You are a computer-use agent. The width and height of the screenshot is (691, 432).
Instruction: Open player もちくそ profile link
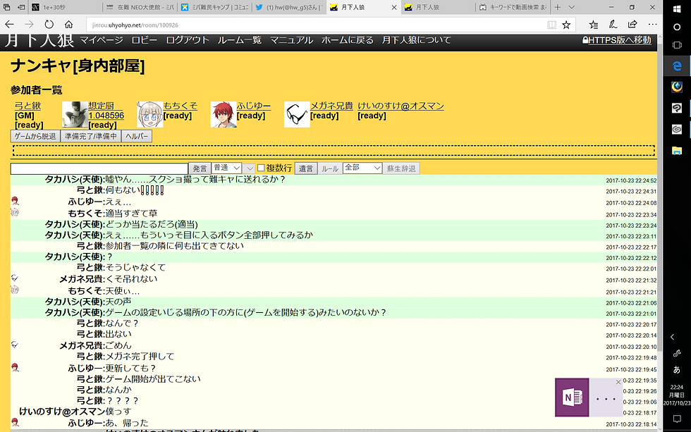coord(181,106)
